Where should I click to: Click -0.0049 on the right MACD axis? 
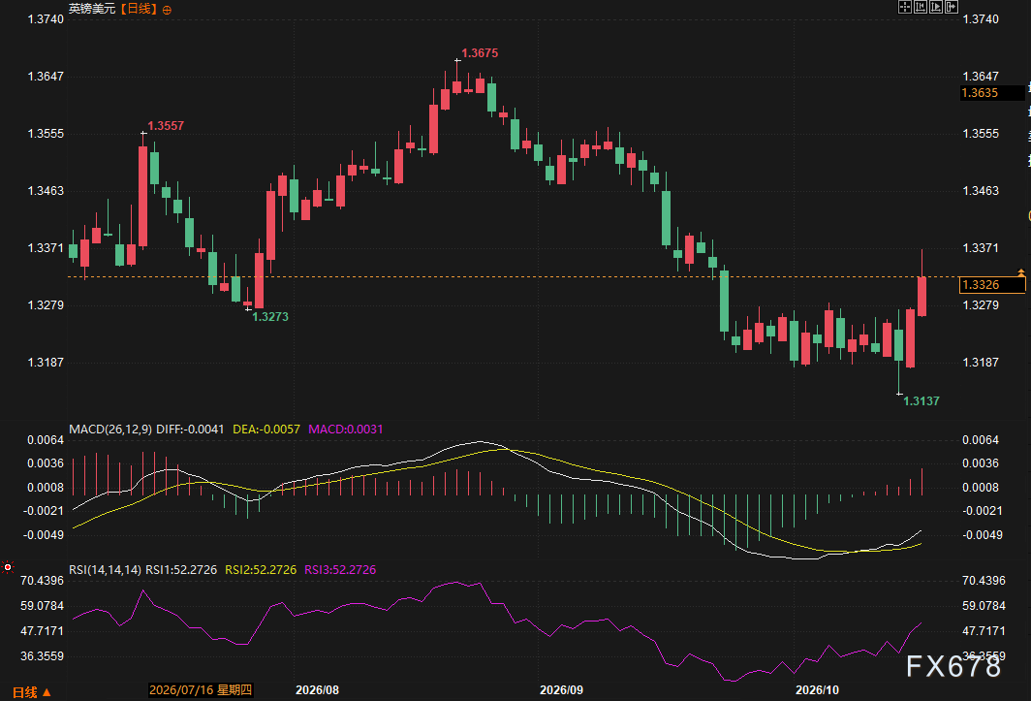(983, 534)
